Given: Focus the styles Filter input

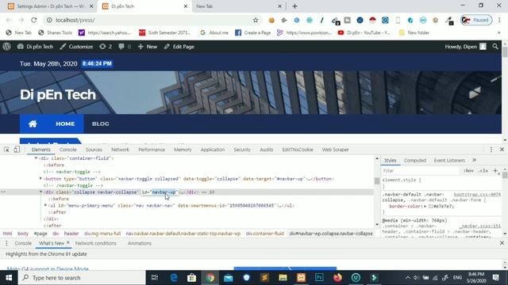Looking at the screenshot, I should point(421,171).
